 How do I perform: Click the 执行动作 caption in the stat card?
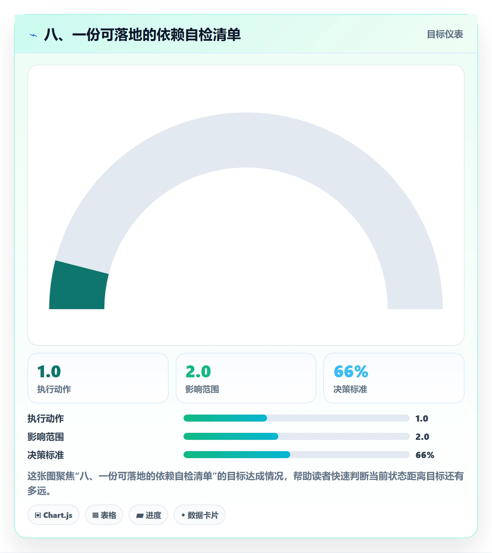(x=54, y=389)
